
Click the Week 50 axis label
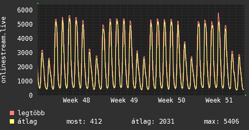tap(172, 100)
